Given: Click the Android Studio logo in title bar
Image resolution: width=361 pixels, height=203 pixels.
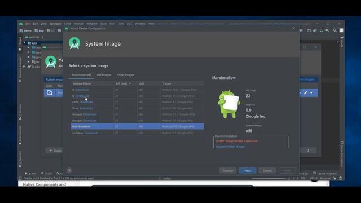Looking at the screenshot, I should (21, 24).
